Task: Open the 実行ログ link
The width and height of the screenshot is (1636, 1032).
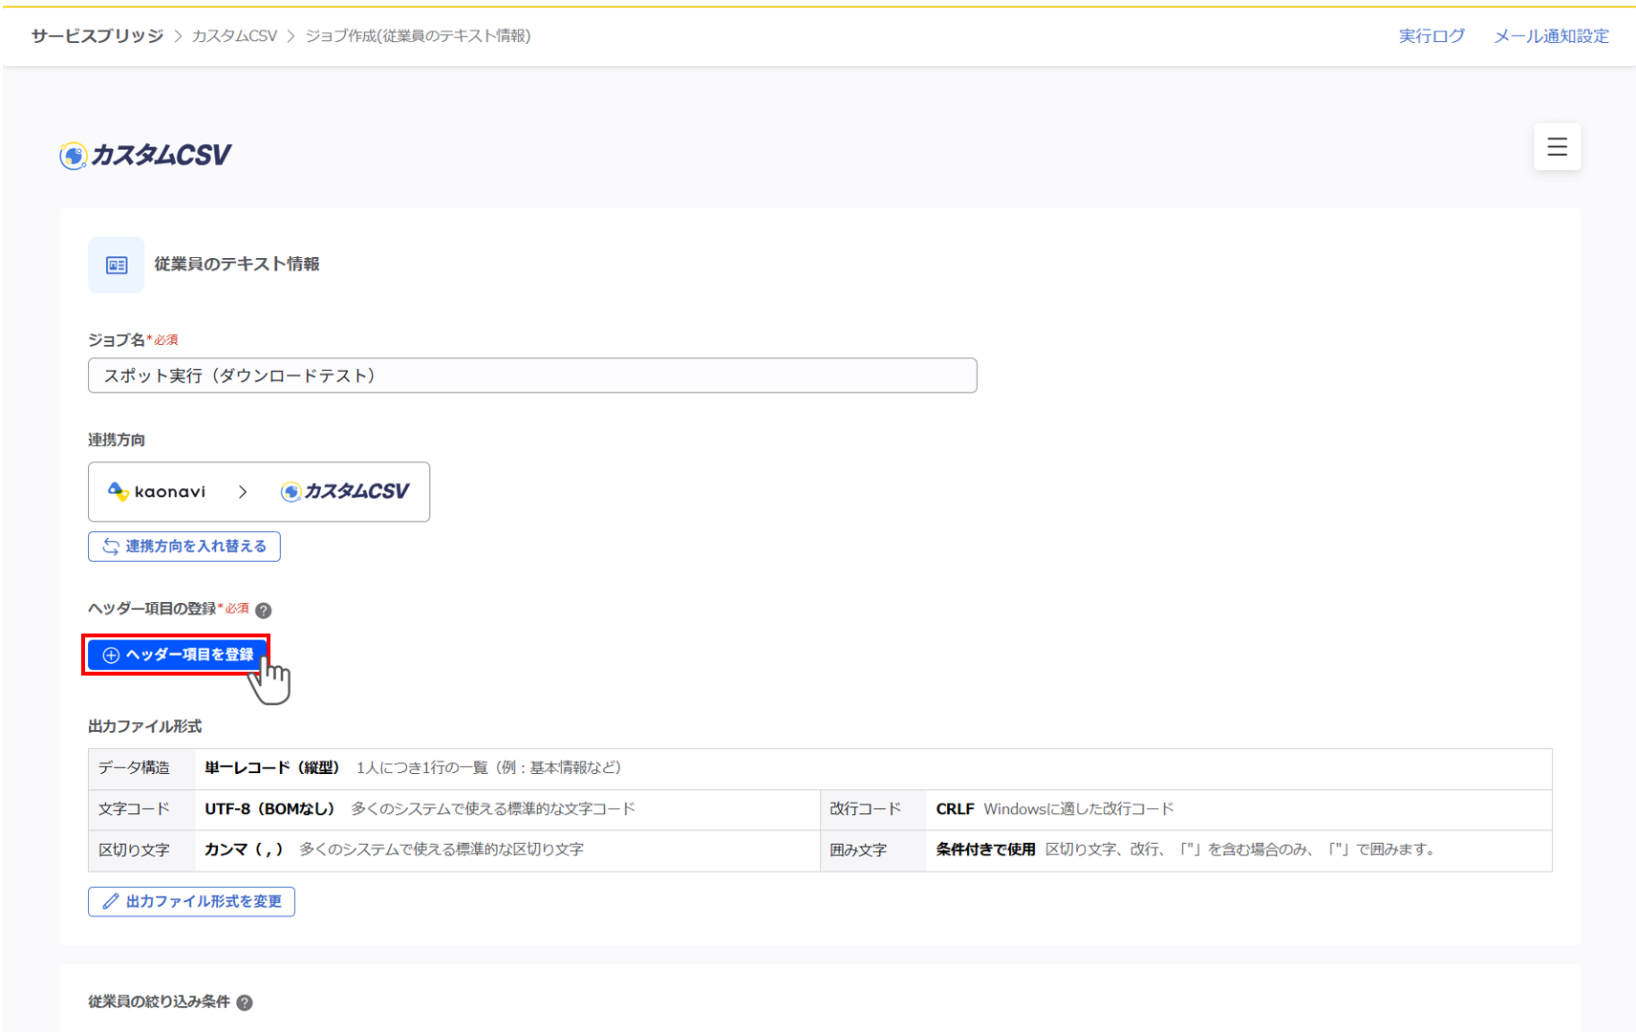Action: [1431, 35]
